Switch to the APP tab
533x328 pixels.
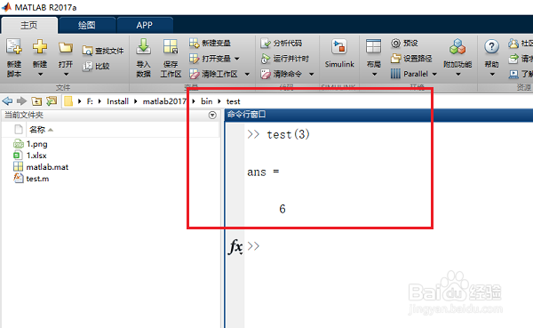point(145,25)
